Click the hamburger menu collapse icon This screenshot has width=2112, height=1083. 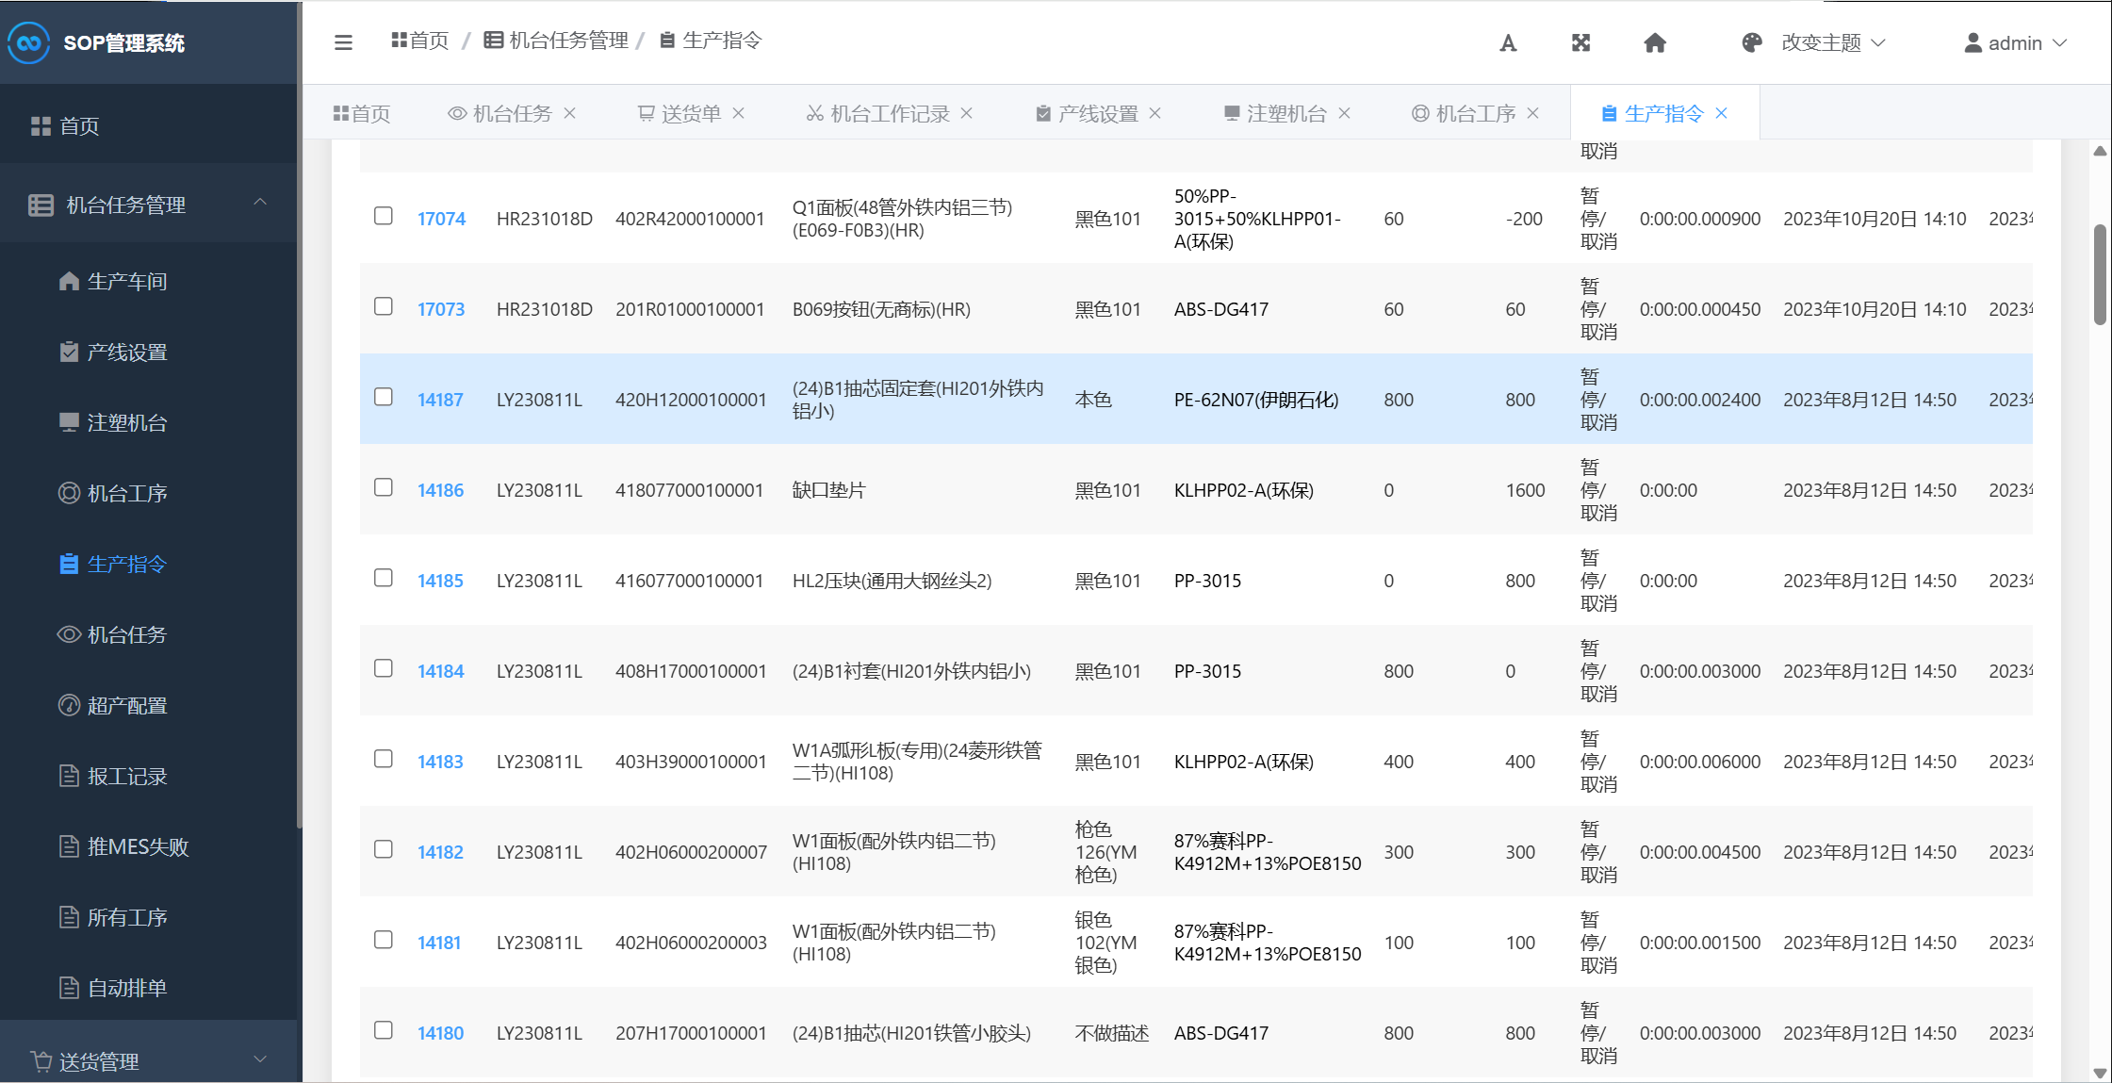pos(343,42)
